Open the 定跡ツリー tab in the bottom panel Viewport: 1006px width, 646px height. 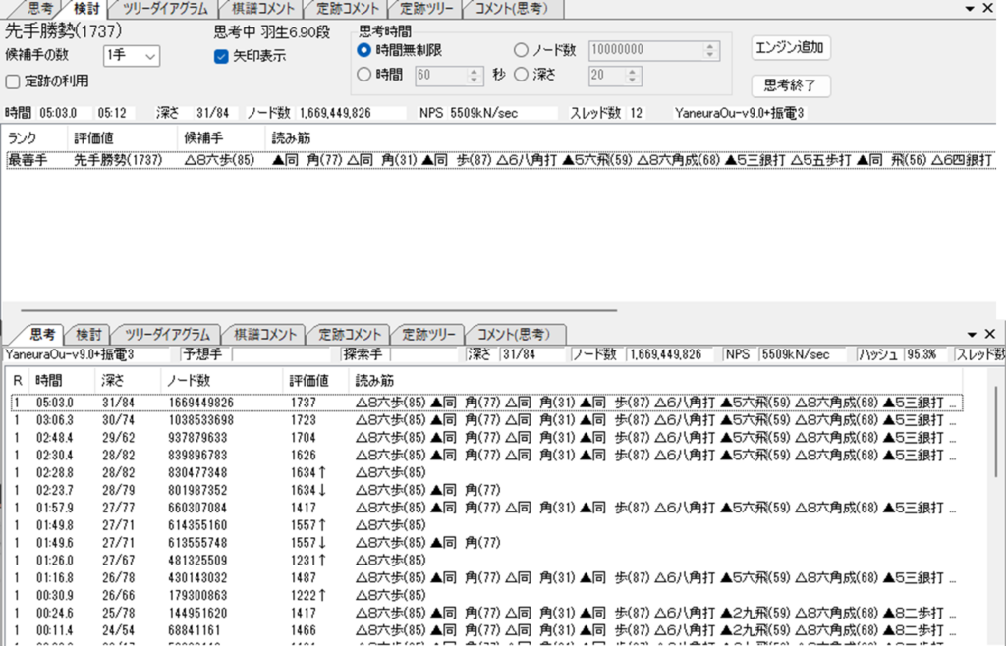tap(426, 334)
